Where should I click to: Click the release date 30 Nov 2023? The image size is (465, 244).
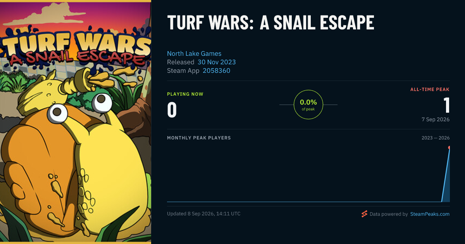pos(217,62)
